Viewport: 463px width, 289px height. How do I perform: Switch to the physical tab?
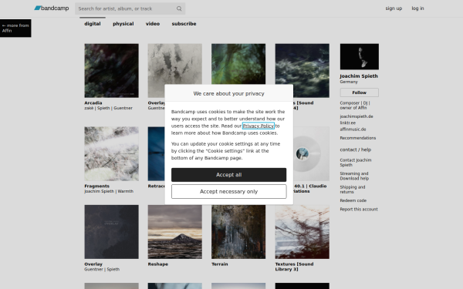pos(123,24)
